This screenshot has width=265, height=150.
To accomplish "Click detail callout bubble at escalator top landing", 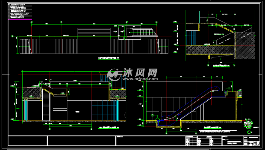I will (x=229, y=88).
